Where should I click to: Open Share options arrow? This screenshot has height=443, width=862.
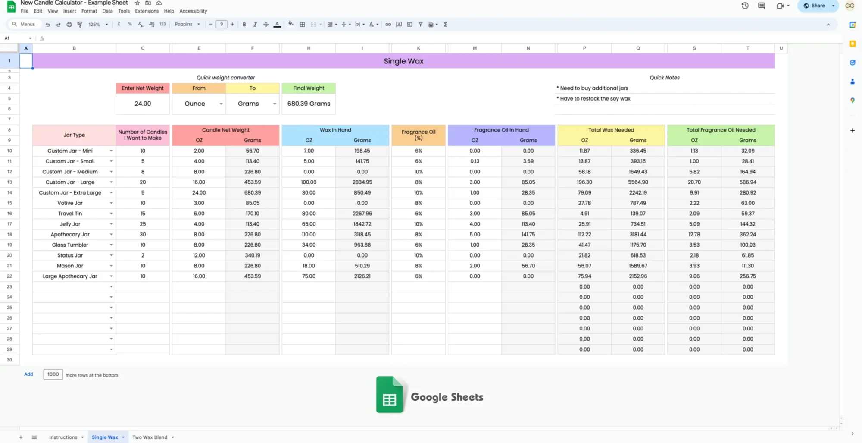[x=833, y=6]
